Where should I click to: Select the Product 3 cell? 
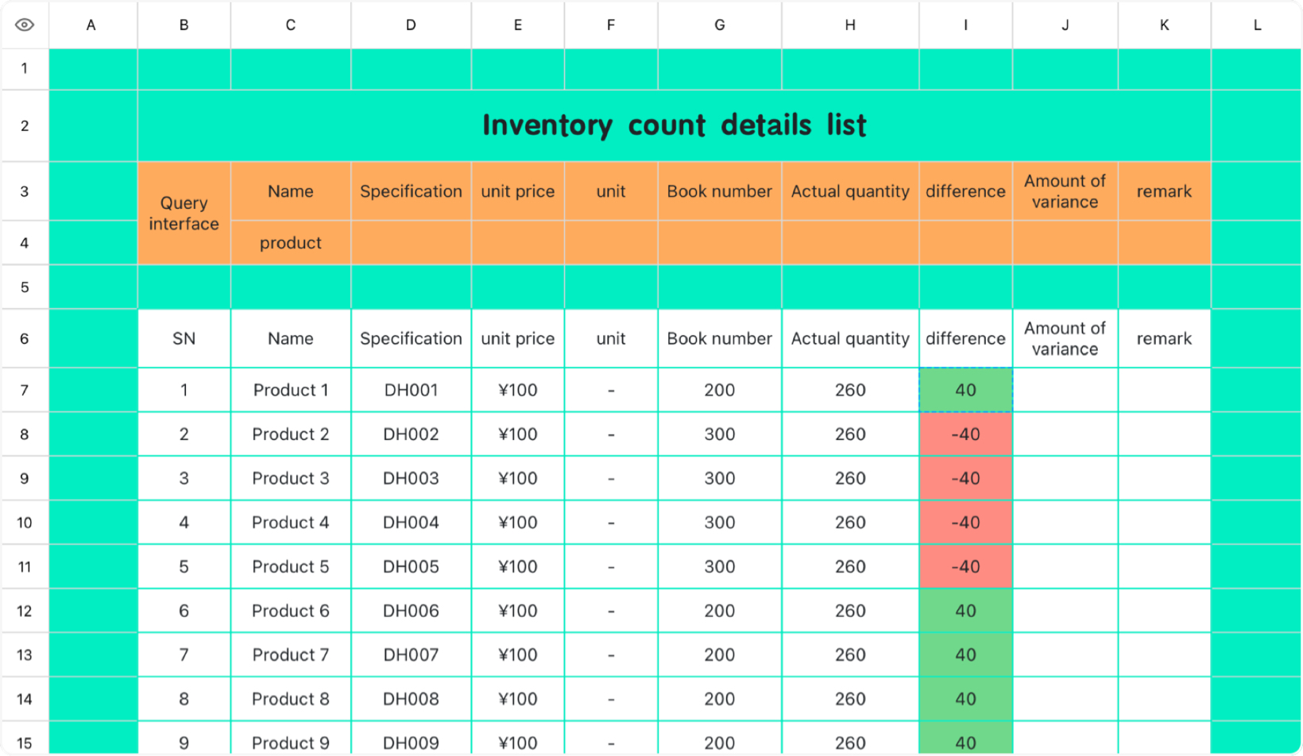[291, 478]
